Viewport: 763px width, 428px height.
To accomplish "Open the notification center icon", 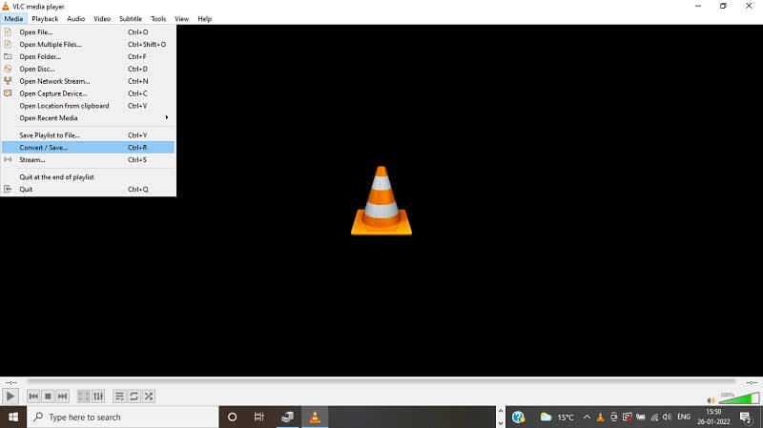I will pos(746,418).
